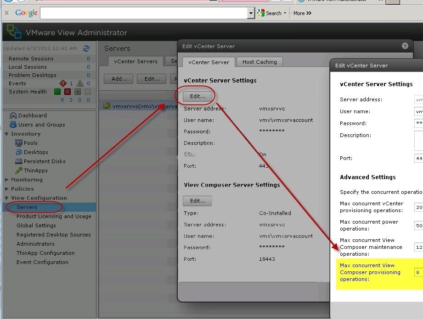Open ThinApp Configuration
Screen dimensions: 423x319
(45, 253)
